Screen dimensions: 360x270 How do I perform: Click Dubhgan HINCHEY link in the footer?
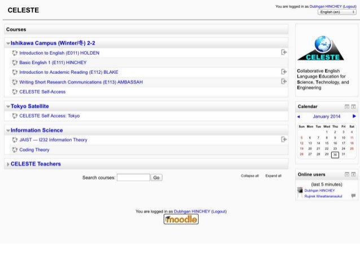pos(192,211)
